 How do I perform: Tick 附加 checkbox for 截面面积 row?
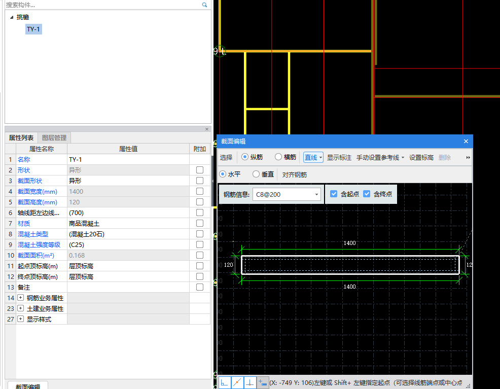(200, 255)
